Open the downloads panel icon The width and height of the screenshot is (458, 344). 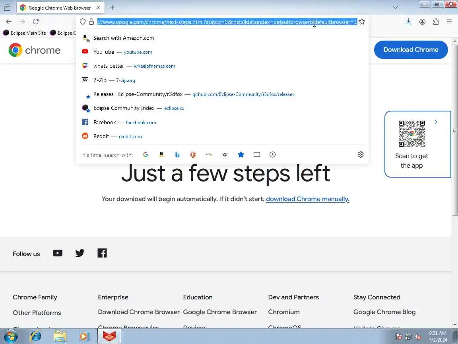(x=409, y=21)
